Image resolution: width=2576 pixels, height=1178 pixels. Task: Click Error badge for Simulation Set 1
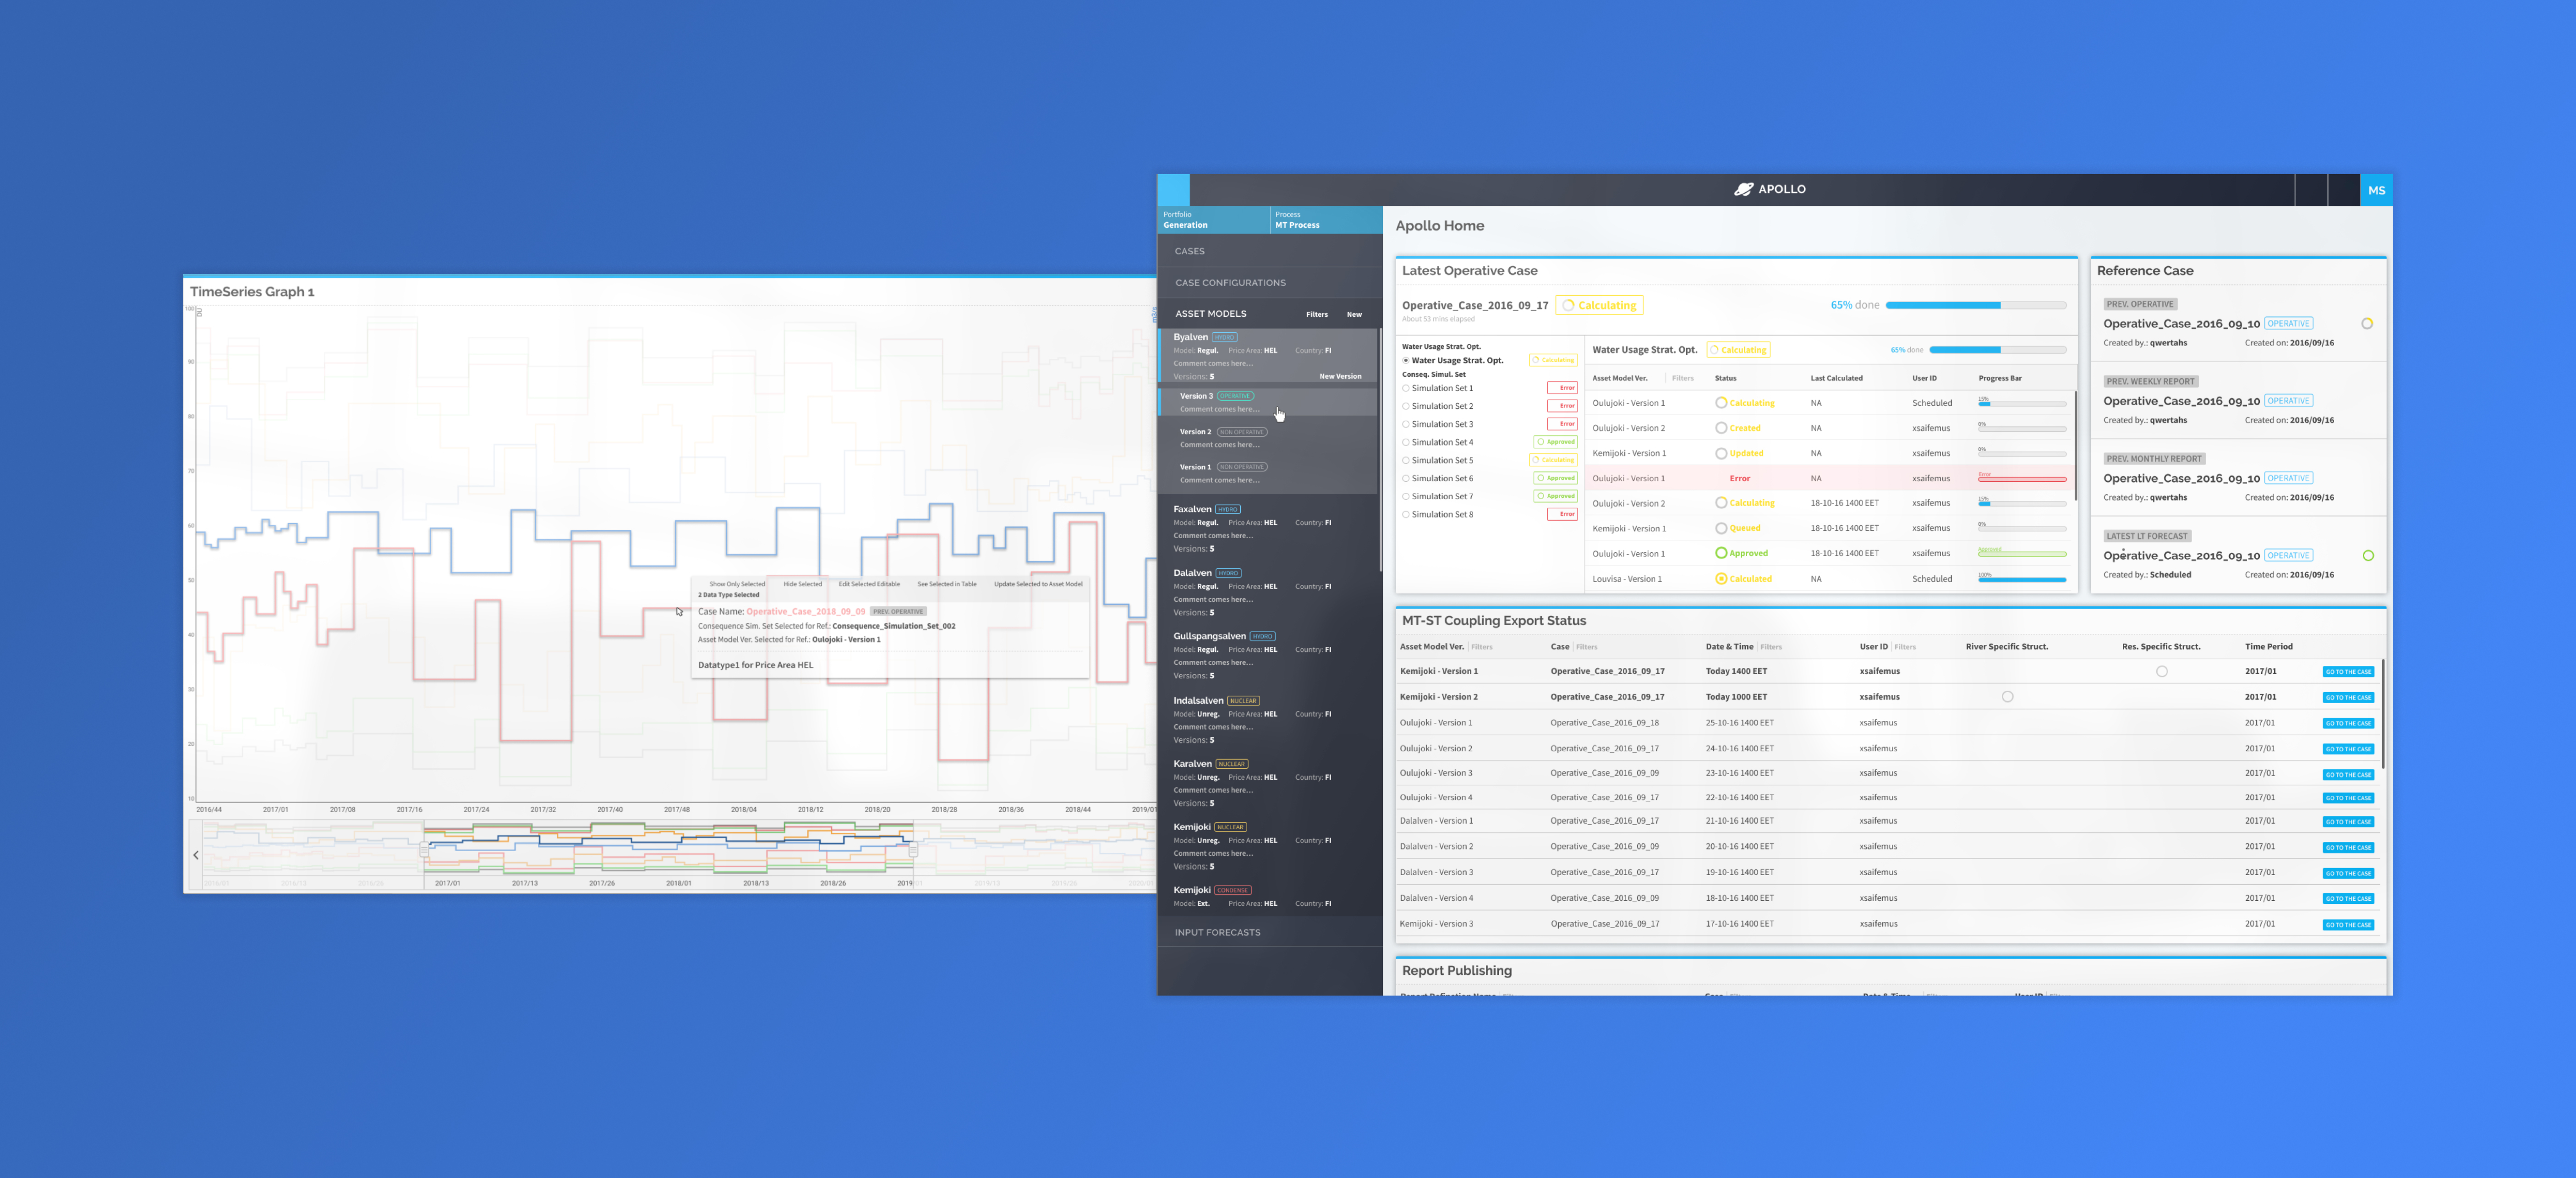tap(1562, 388)
